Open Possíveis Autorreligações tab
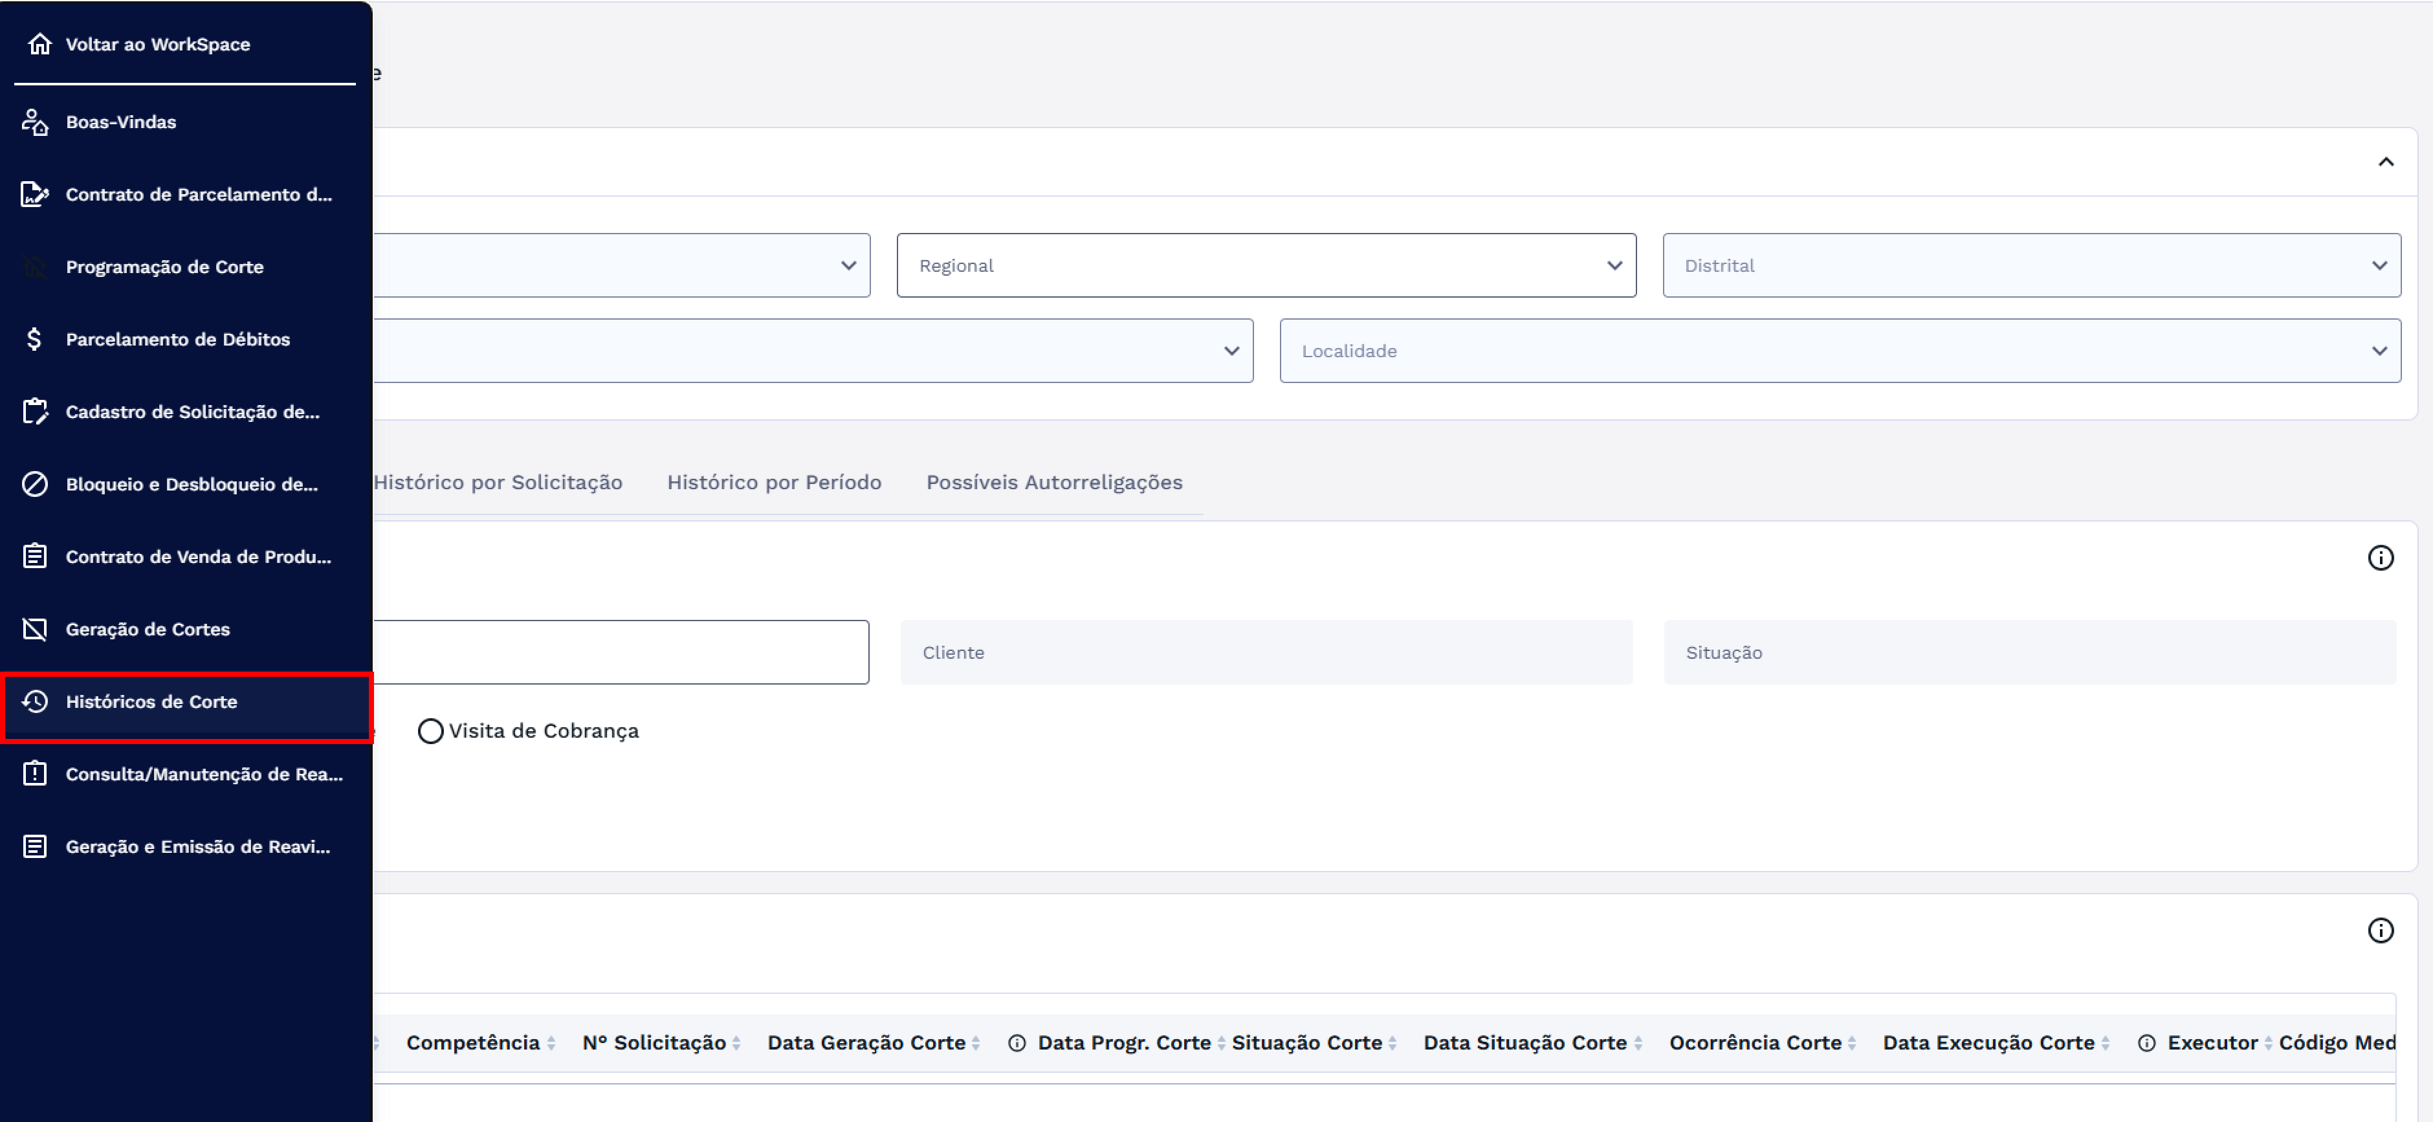2433x1122 pixels. click(1053, 483)
